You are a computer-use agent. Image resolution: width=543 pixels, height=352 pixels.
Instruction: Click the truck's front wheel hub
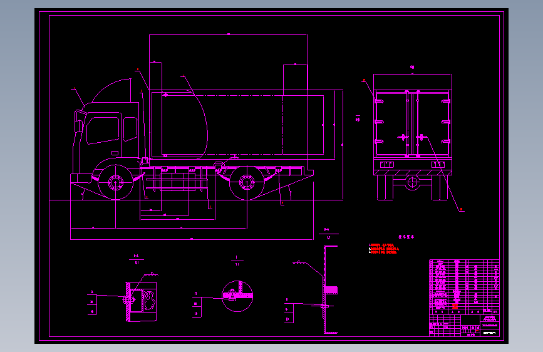pos(115,182)
